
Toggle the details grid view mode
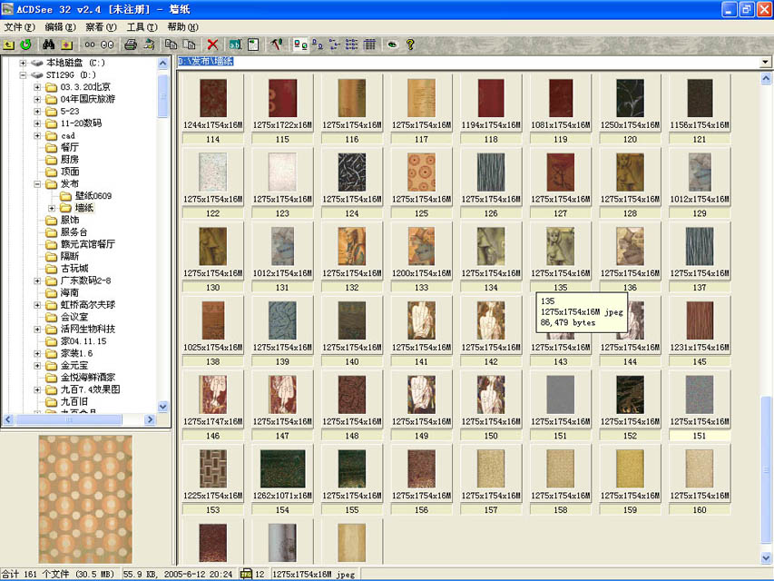click(x=369, y=44)
